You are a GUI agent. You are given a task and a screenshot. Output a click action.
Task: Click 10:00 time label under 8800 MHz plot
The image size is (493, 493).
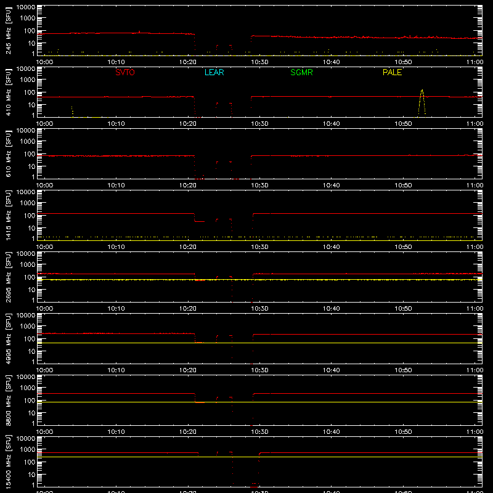tap(44, 432)
